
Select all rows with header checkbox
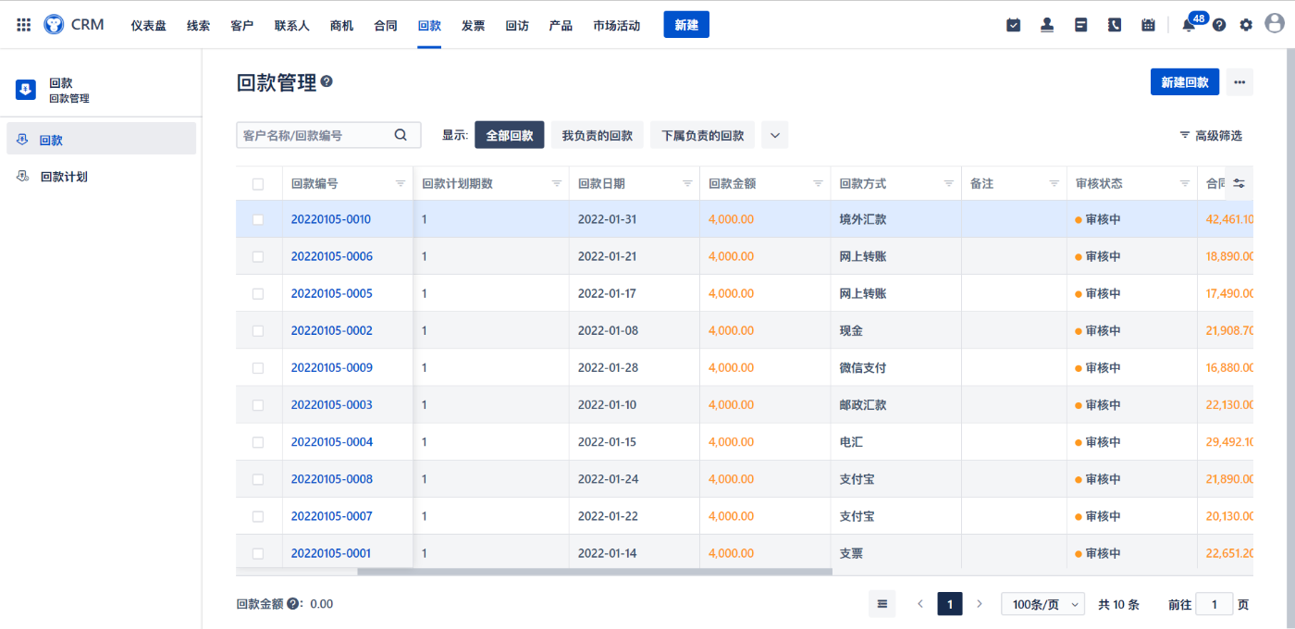click(x=258, y=184)
